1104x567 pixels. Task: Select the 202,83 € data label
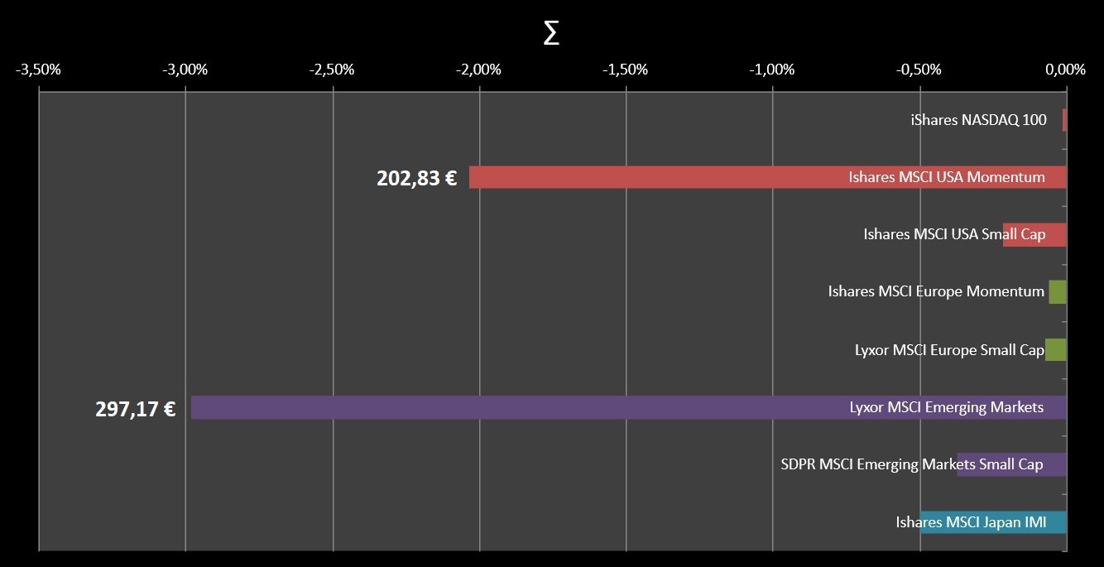(x=416, y=178)
